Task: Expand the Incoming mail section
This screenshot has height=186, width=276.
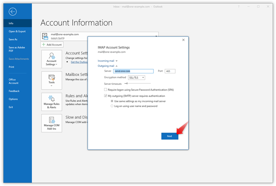Action: pos(108,61)
